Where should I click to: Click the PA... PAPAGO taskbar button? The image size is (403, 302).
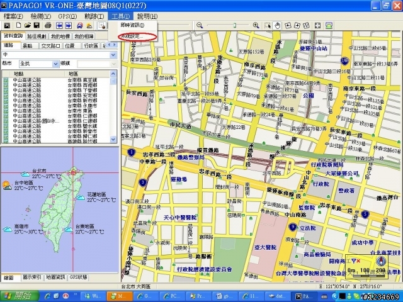click(x=304, y=296)
